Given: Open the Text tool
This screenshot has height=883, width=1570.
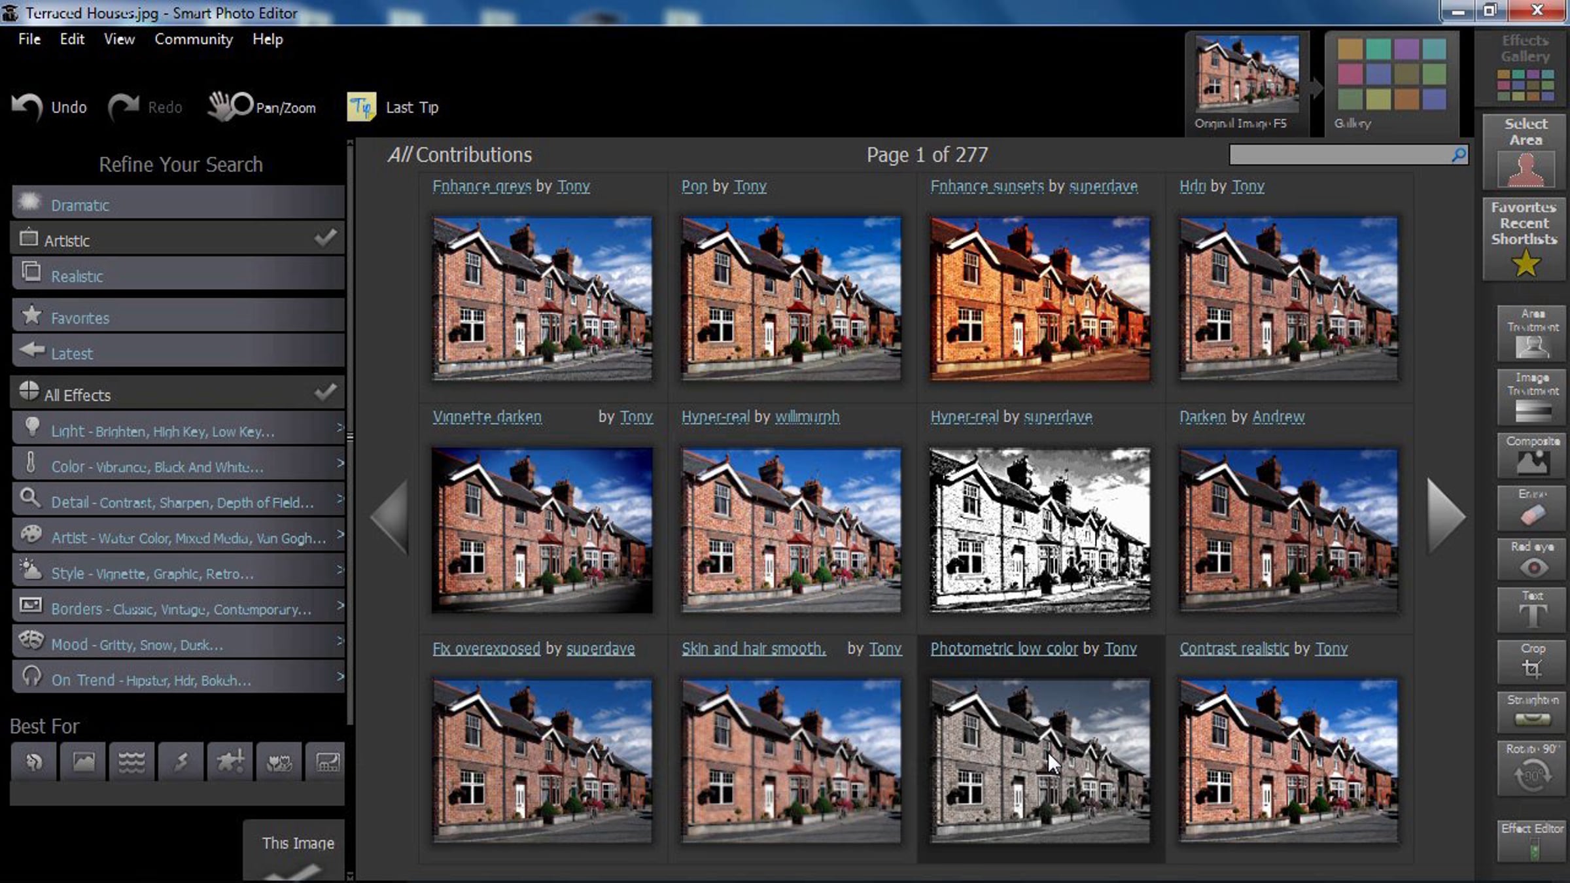Looking at the screenshot, I should tap(1532, 610).
